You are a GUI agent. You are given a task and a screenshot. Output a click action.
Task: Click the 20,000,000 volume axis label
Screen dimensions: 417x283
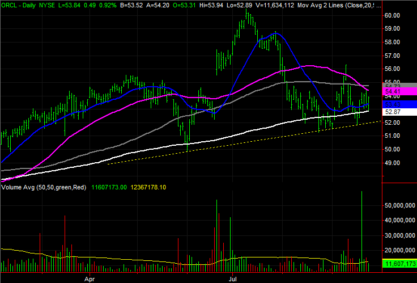pyautogui.click(x=399, y=250)
